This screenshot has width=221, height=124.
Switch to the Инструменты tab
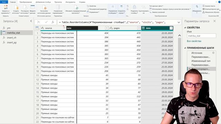(70, 2)
